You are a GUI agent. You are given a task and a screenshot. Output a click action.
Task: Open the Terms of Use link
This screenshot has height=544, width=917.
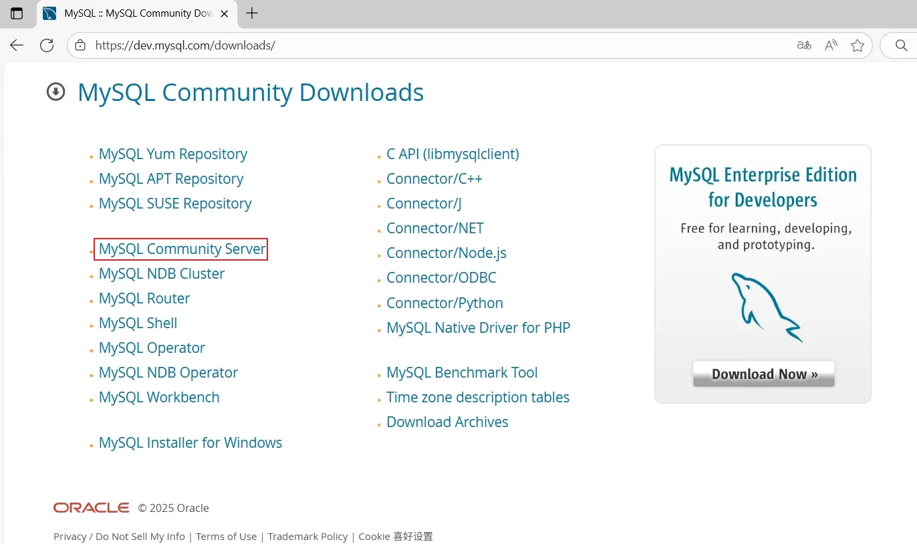point(227,536)
